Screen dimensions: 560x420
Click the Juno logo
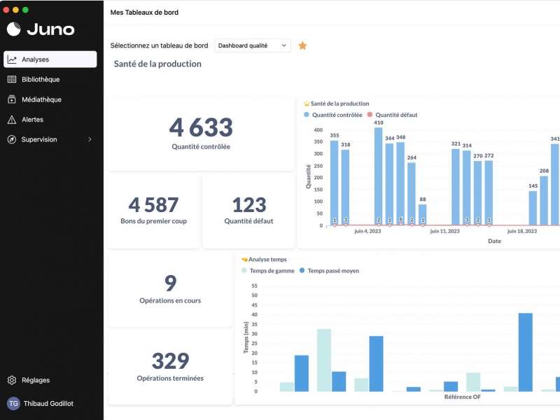coord(41,29)
